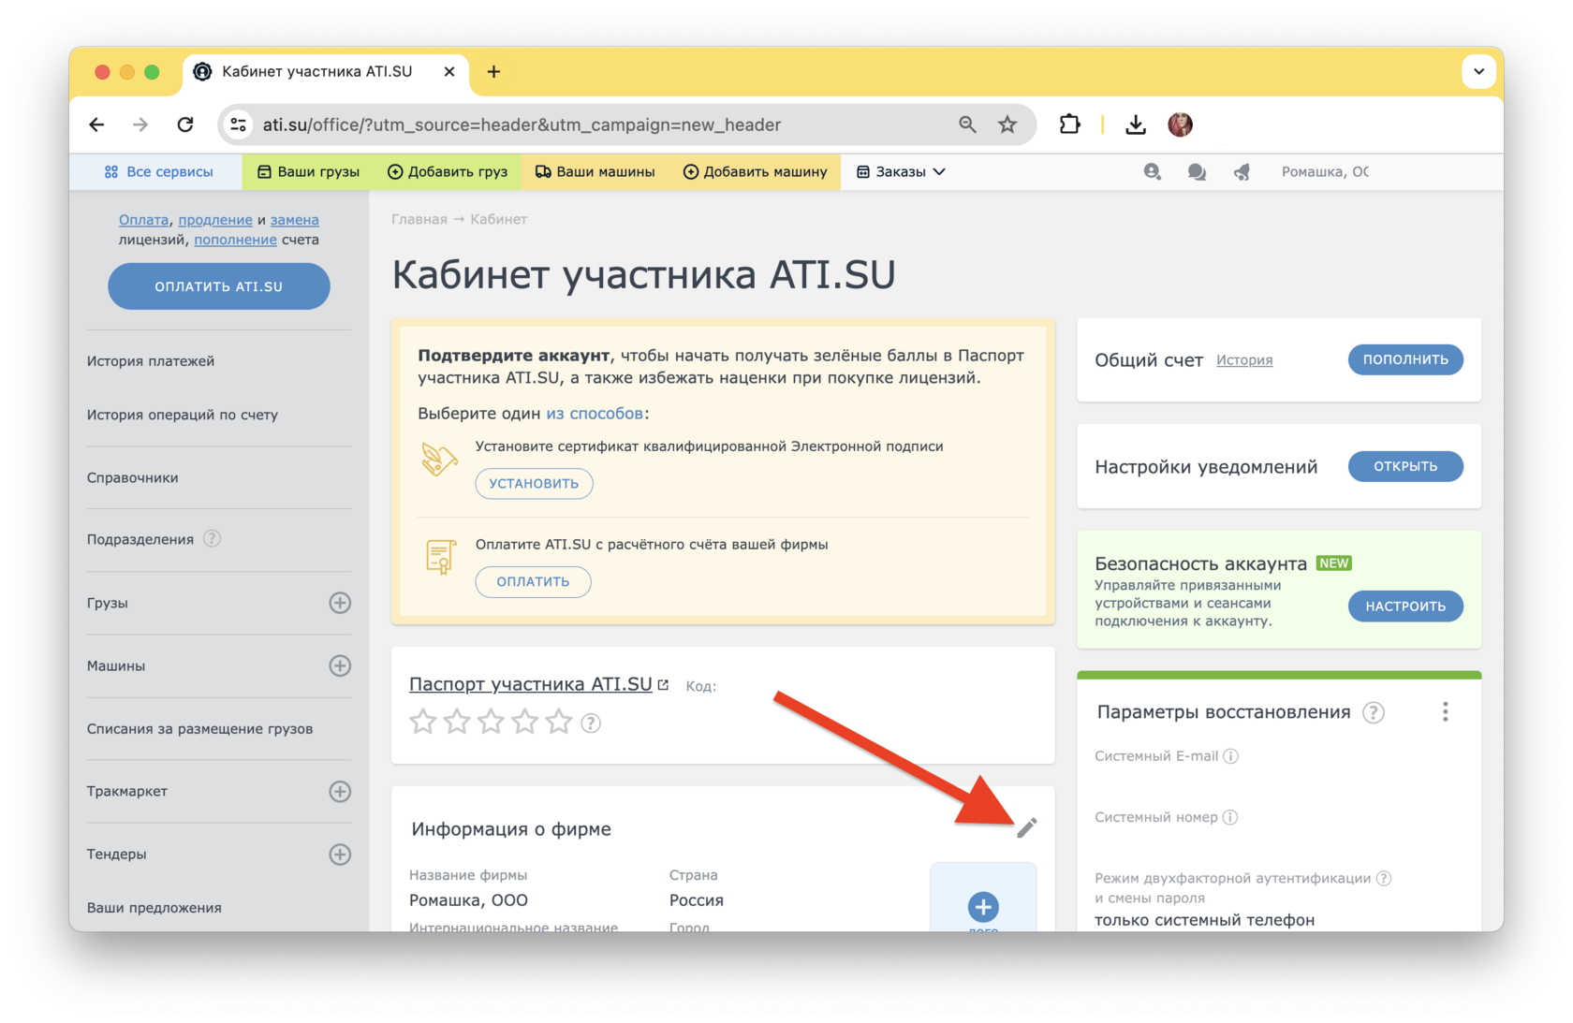Viewport: 1573px width, 1023px height.
Task: Click the info icon next to Системный E-mail
Action: 1231,756
